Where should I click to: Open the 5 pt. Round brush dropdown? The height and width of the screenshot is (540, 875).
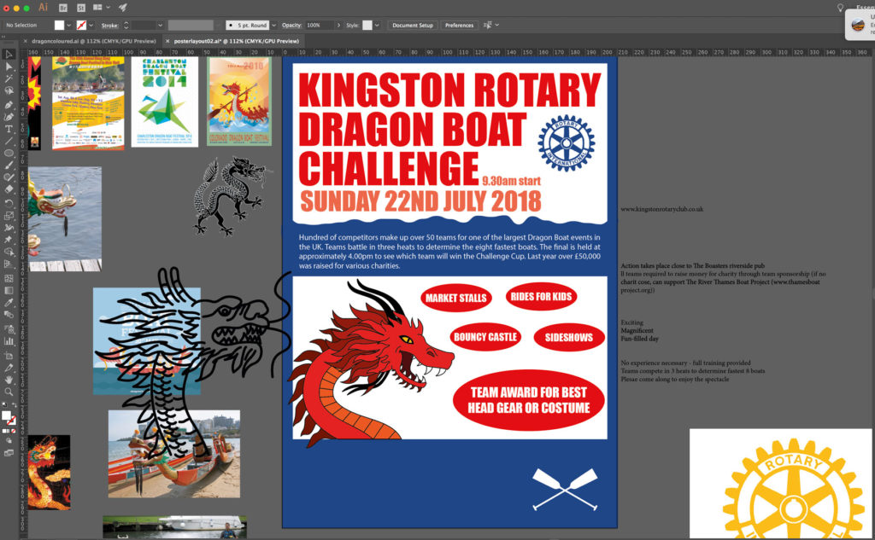[x=273, y=25]
